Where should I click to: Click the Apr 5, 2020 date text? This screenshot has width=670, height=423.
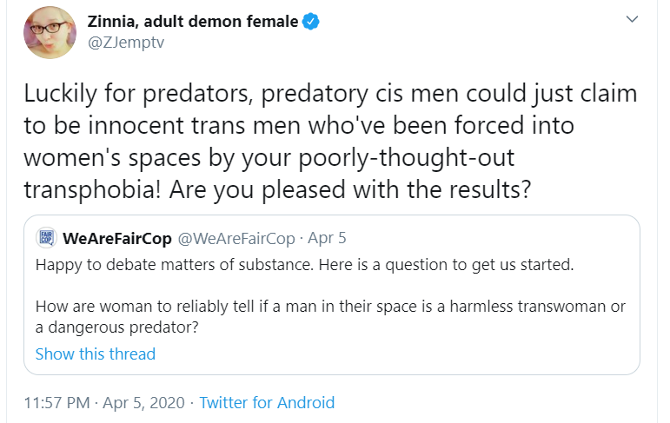(x=143, y=402)
